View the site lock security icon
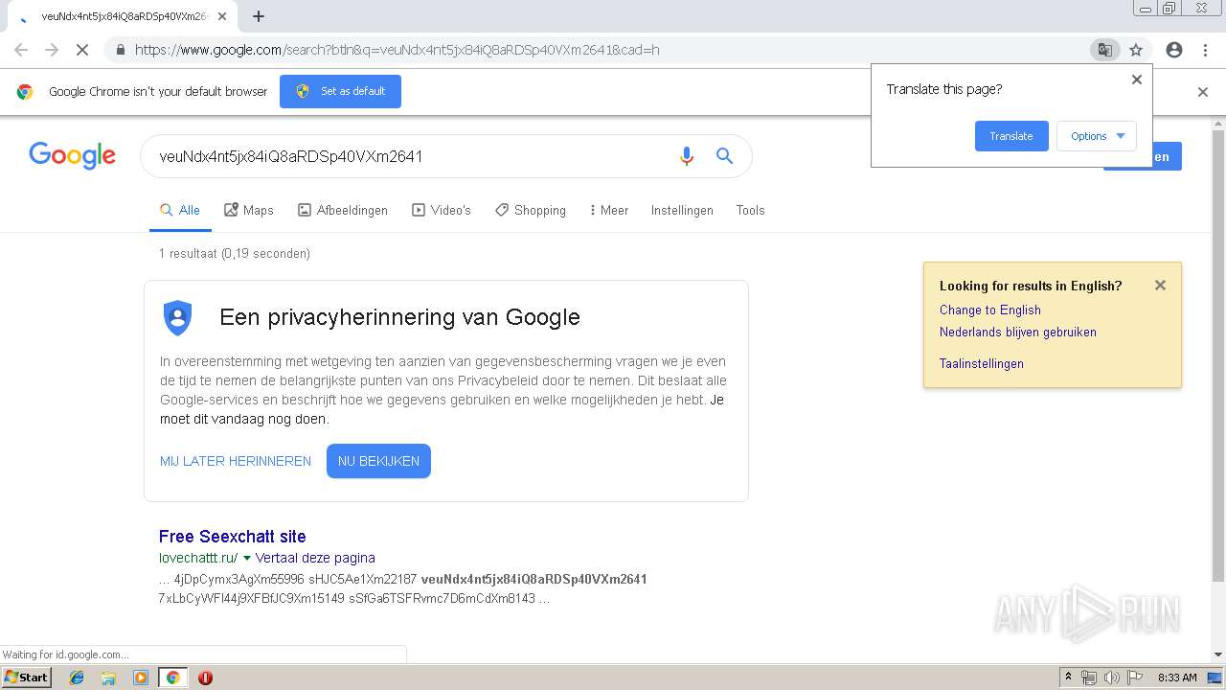 point(120,50)
